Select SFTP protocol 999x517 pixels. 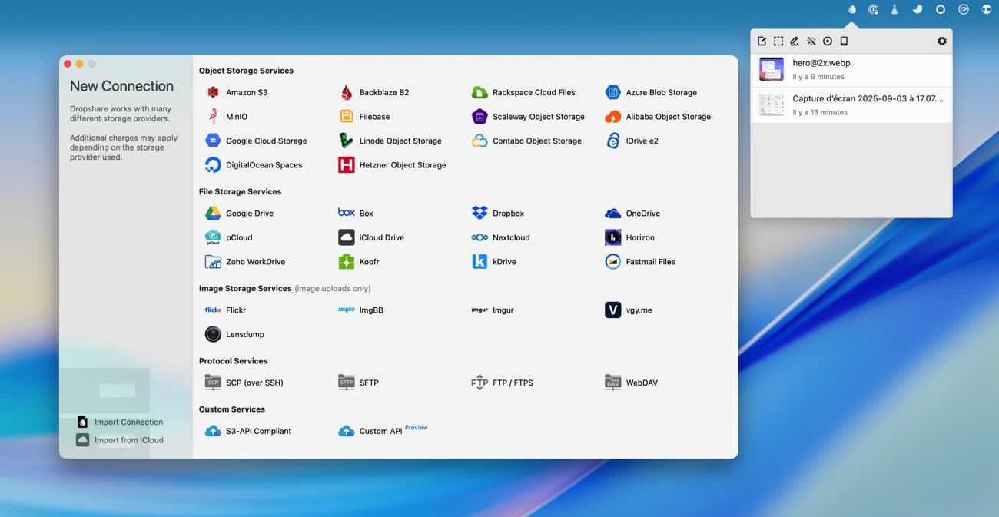[358, 383]
